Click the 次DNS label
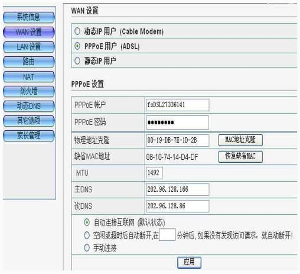 [83, 207]
